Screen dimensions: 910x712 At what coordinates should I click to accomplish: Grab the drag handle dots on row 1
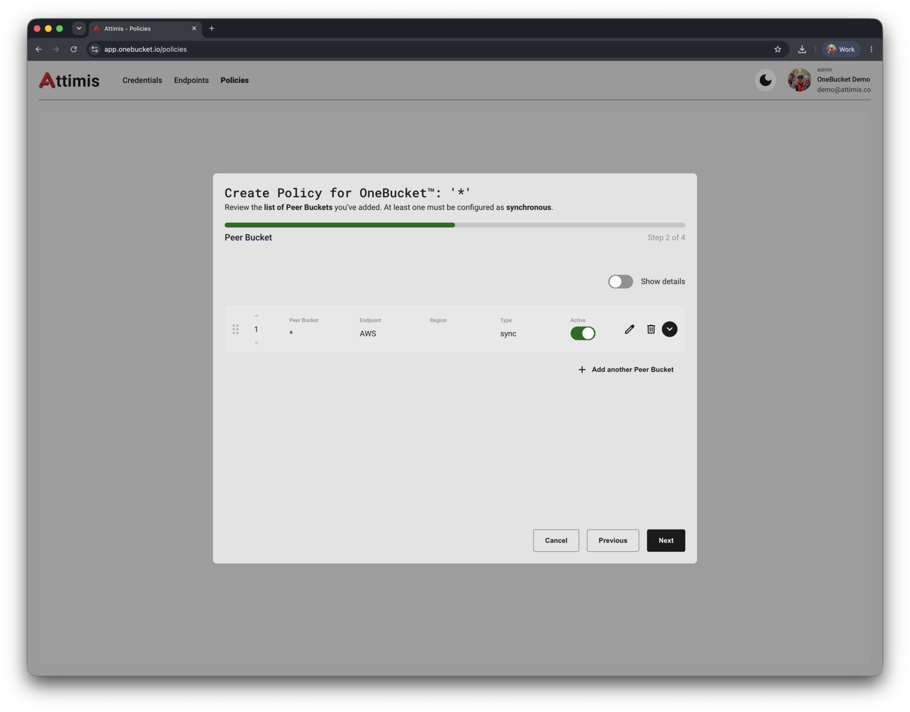coord(235,329)
